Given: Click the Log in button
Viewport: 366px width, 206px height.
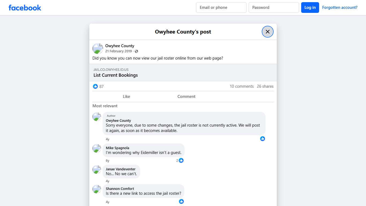Looking at the screenshot, I should [310, 8].
